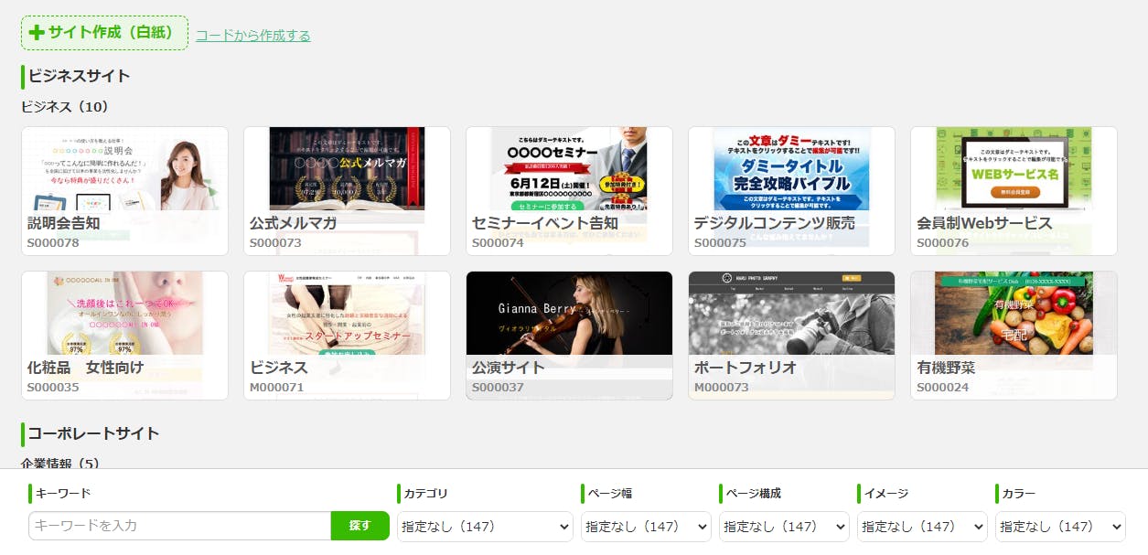Choose the 化粧品 女性向け template
1148x555 pixels.
124,335
